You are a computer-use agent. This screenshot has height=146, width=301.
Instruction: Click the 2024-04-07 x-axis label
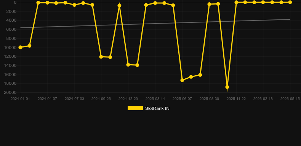point(47,99)
